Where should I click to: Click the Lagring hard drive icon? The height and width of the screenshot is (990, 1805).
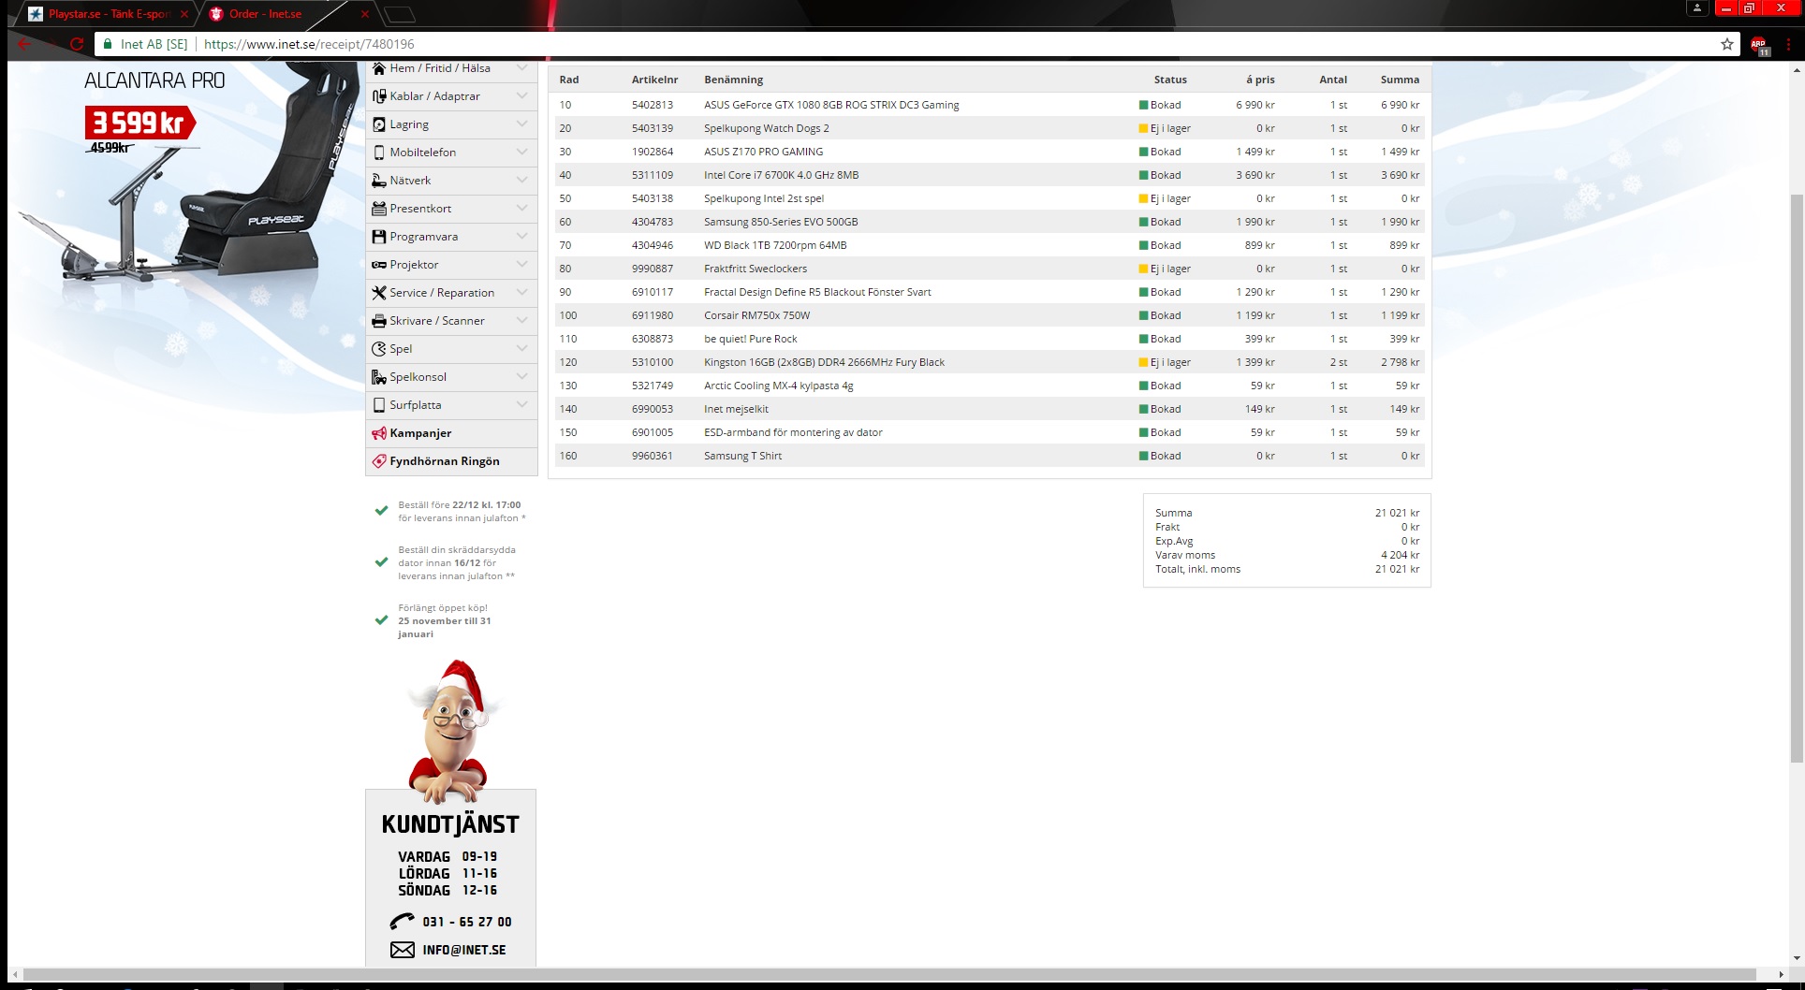[379, 124]
